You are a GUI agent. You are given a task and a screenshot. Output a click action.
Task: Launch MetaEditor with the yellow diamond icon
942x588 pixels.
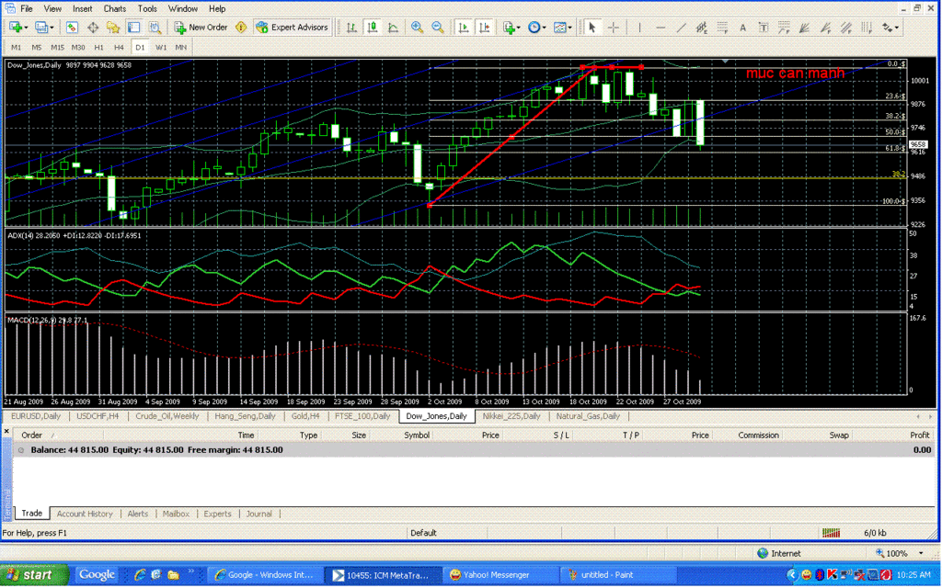(x=241, y=28)
